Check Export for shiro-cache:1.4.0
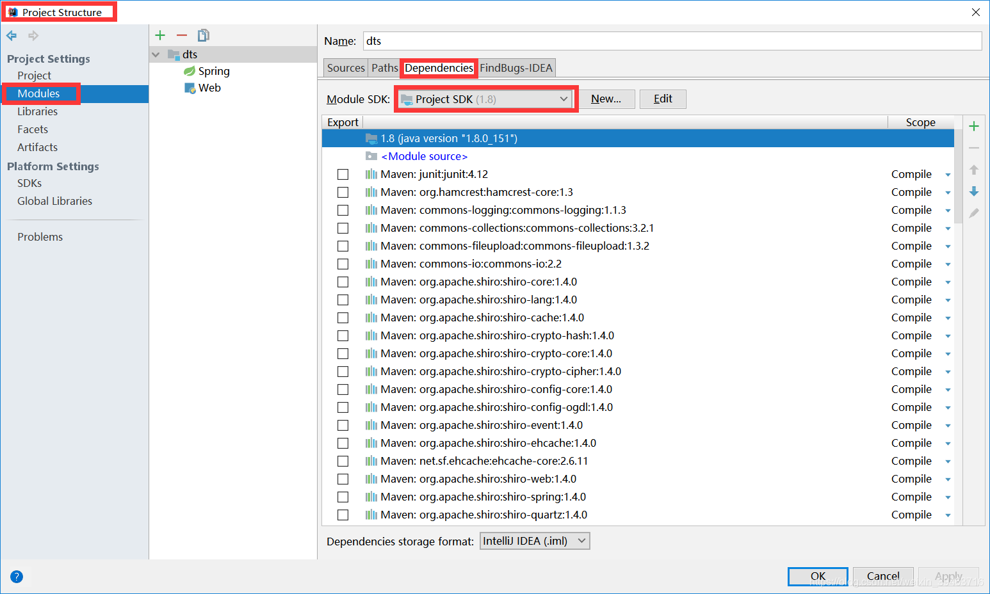Viewport: 990px width, 594px height. (343, 317)
